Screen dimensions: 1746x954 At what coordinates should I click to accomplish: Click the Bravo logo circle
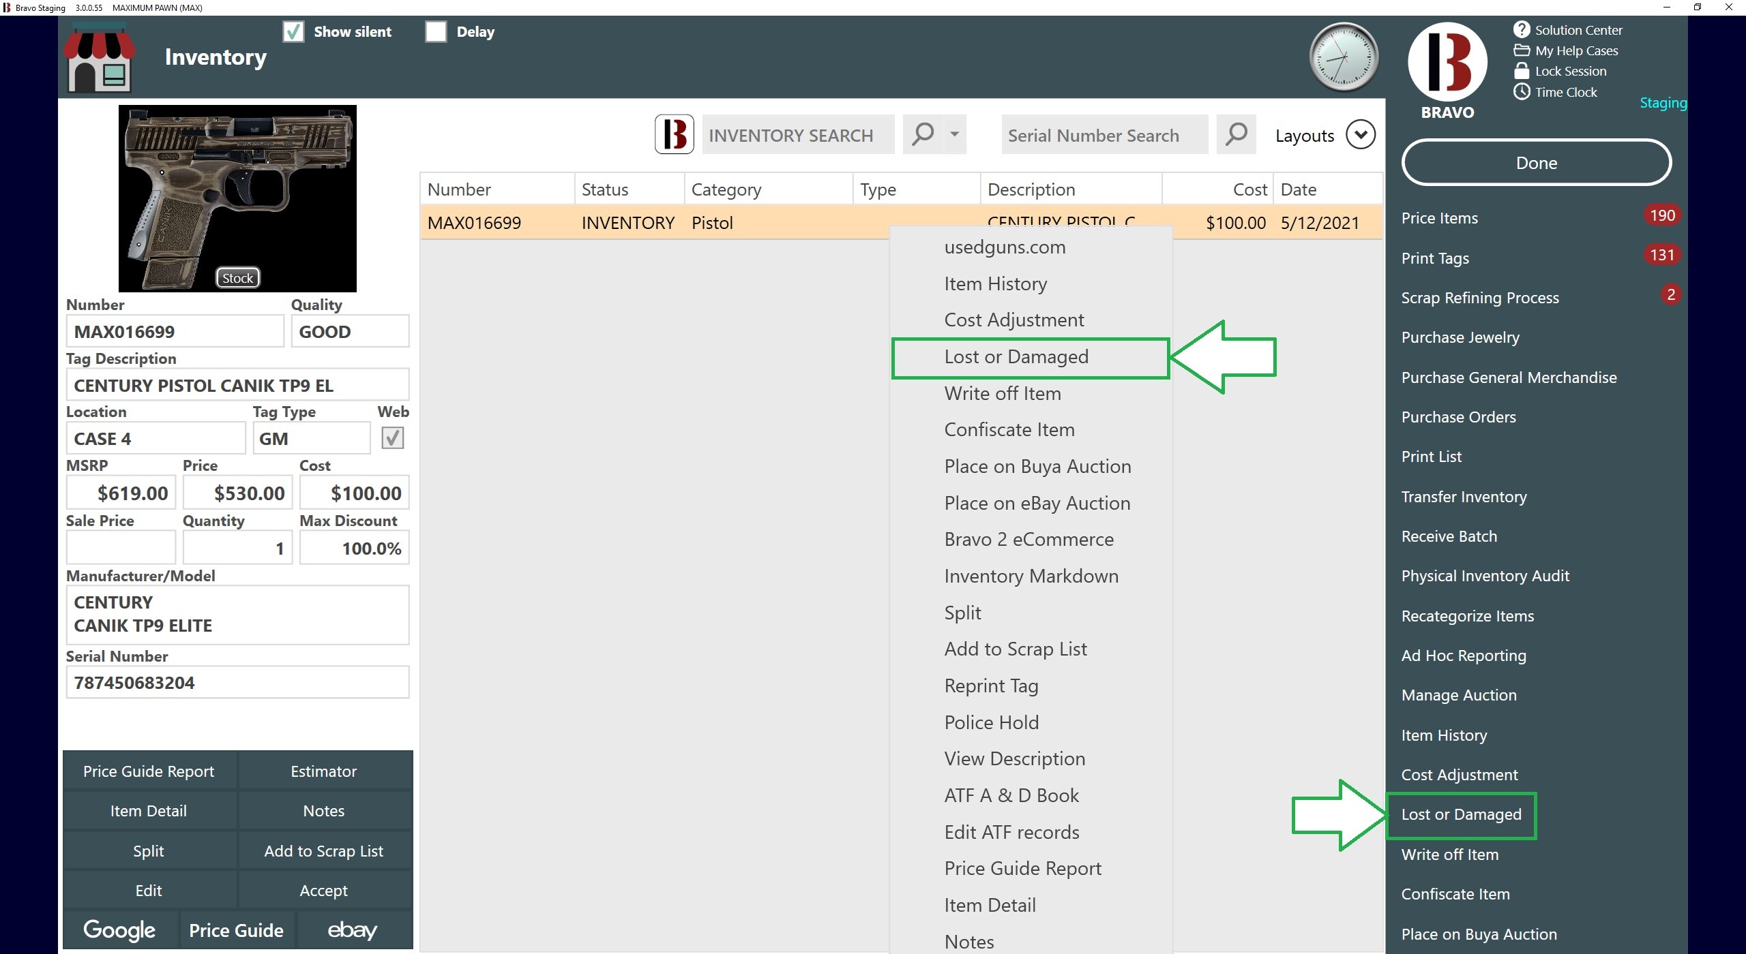coord(1447,62)
